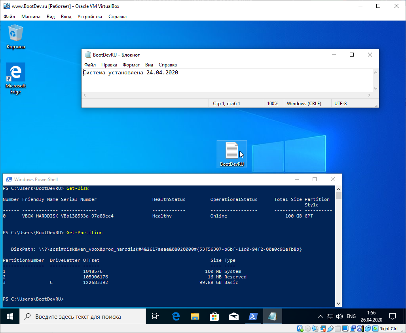
Task: Click the audio icon in VirtualBox status bar
Action: [x=315, y=329]
